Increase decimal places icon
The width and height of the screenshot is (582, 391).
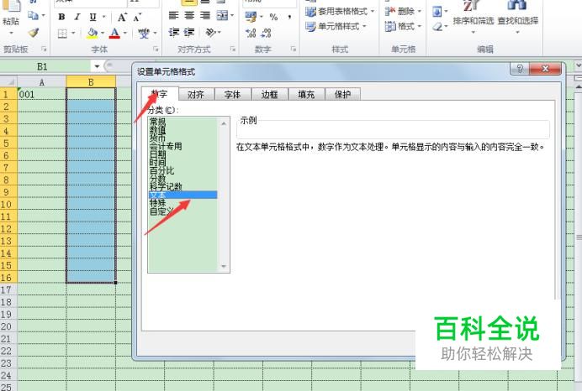[x=251, y=34]
